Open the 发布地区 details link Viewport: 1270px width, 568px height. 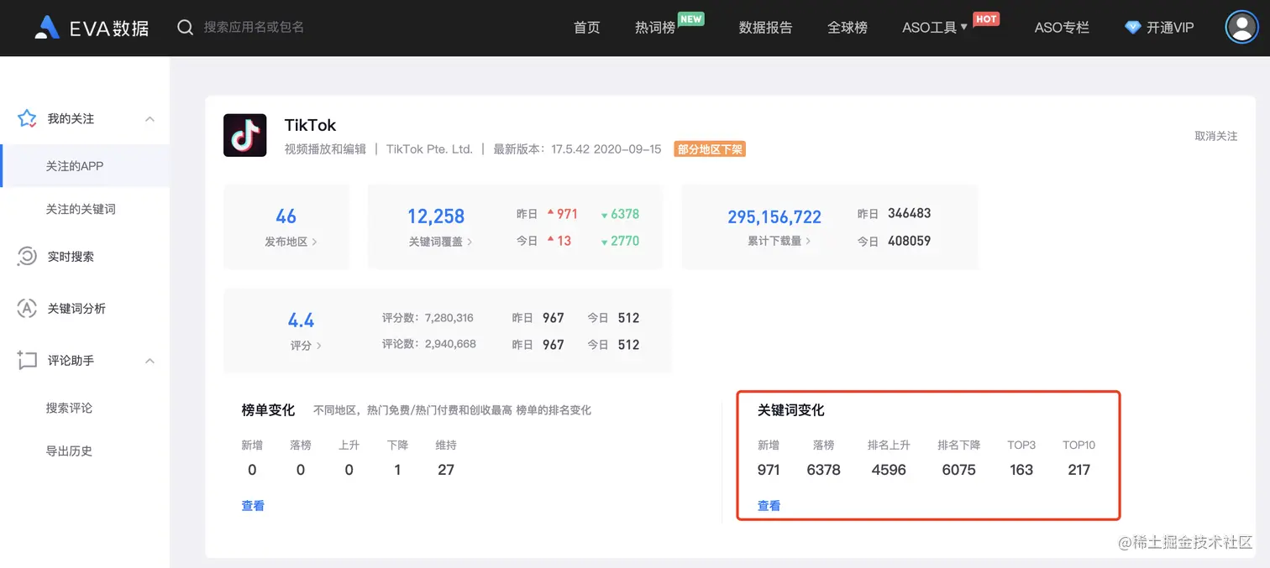[x=291, y=242]
